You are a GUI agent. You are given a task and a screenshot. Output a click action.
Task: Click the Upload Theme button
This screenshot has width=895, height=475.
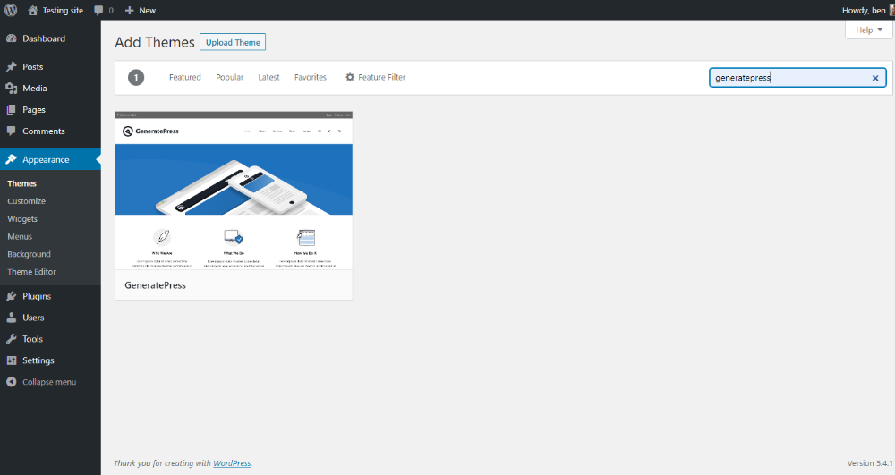click(x=233, y=42)
